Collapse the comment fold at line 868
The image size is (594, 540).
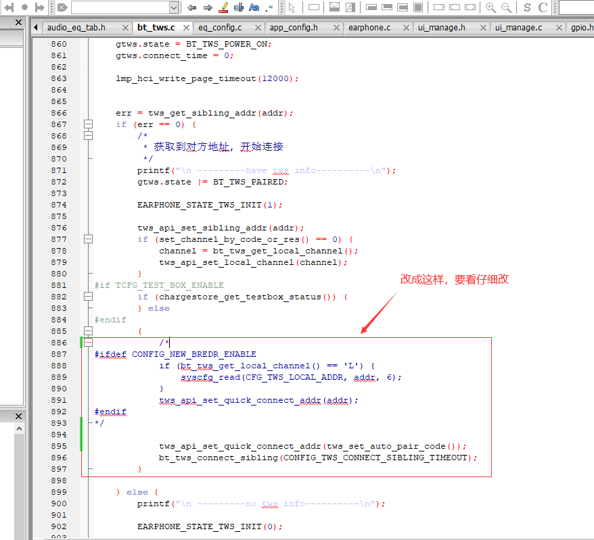coord(88,135)
